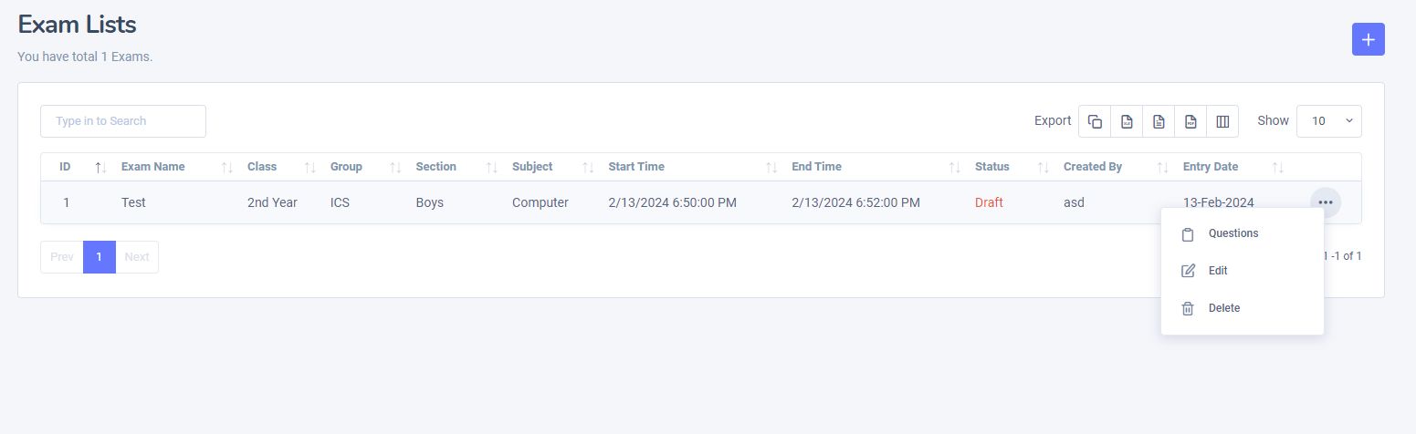Sort by Exam Name column header
The height and width of the screenshot is (434, 1416).
pos(153,167)
